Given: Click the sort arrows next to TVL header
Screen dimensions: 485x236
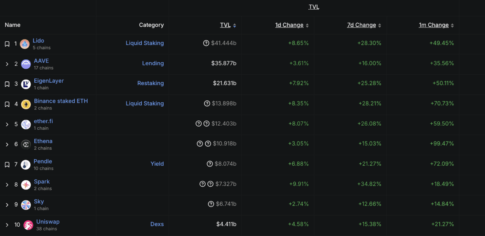Looking at the screenshot, I should point(234,25).
